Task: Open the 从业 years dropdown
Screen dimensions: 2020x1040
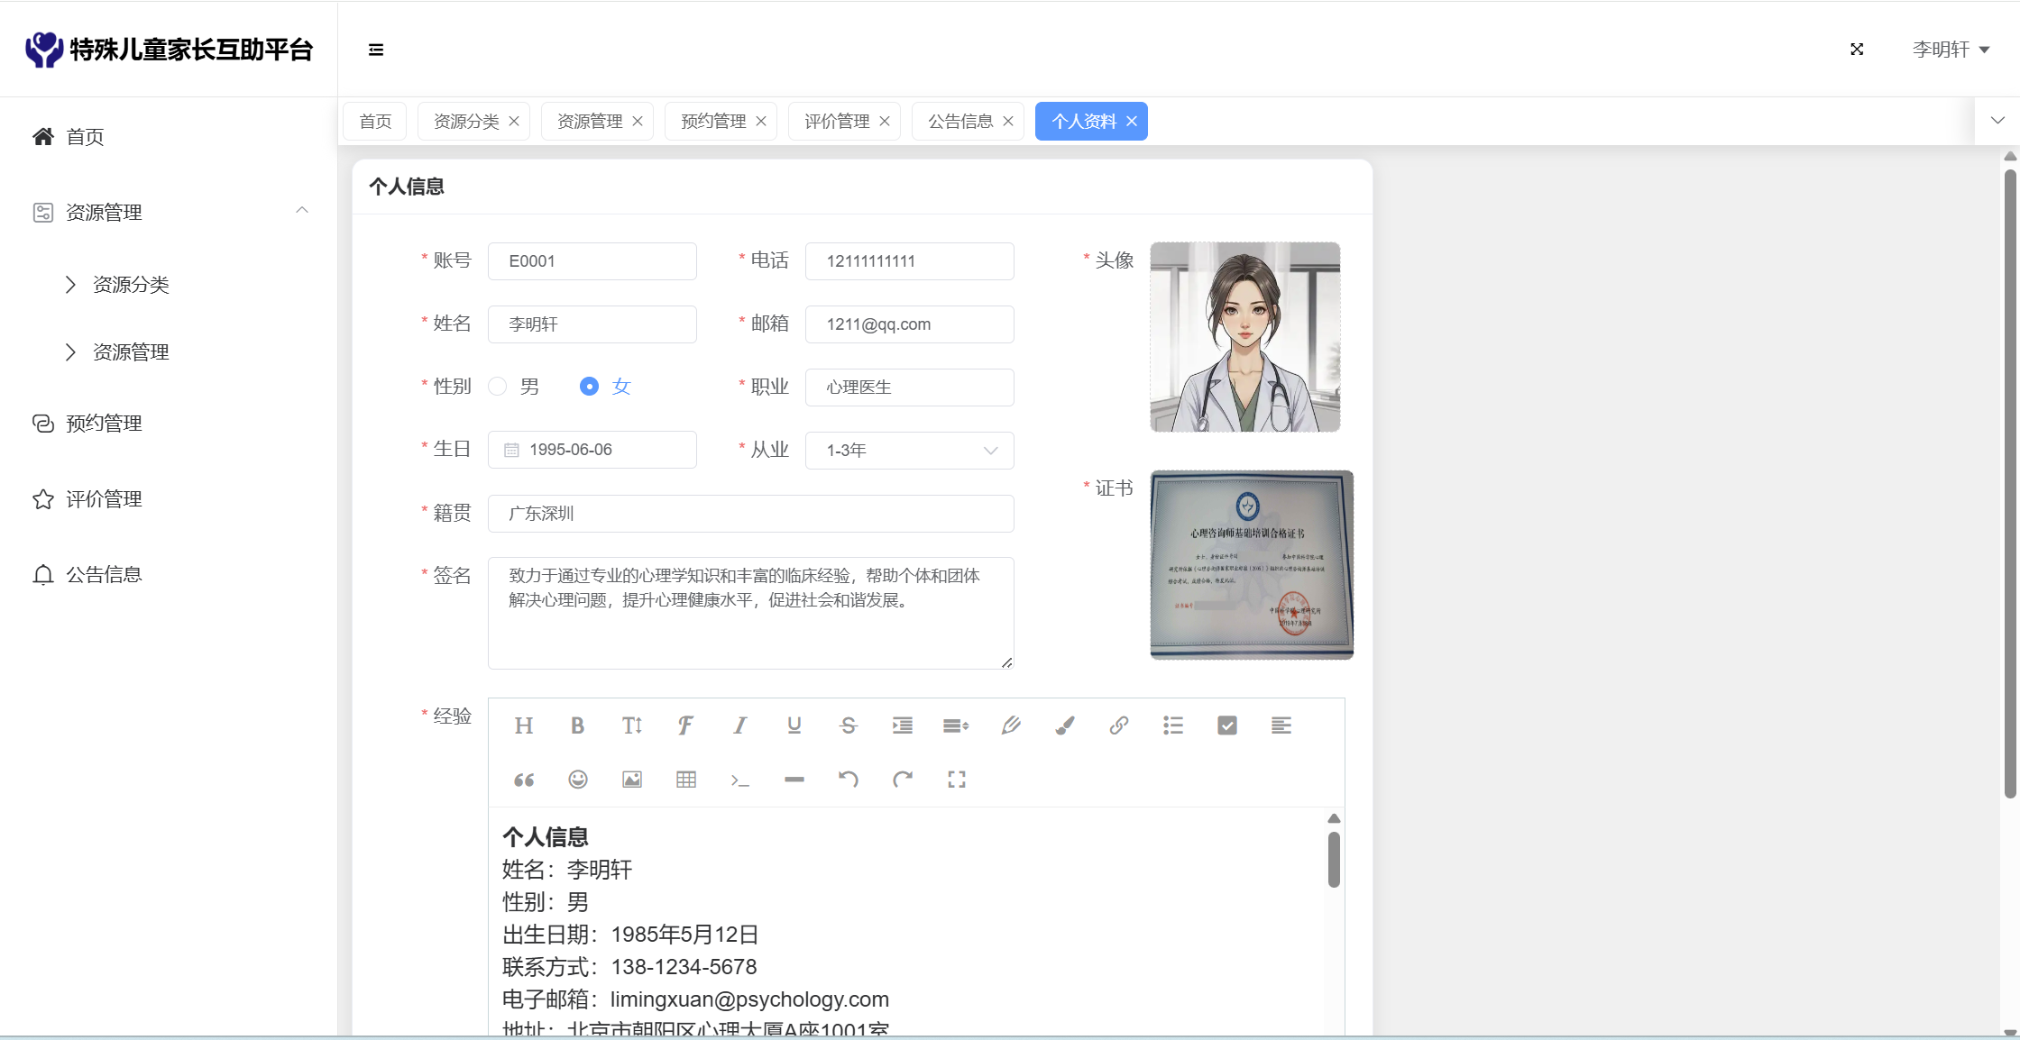Action: coord(909,451)
